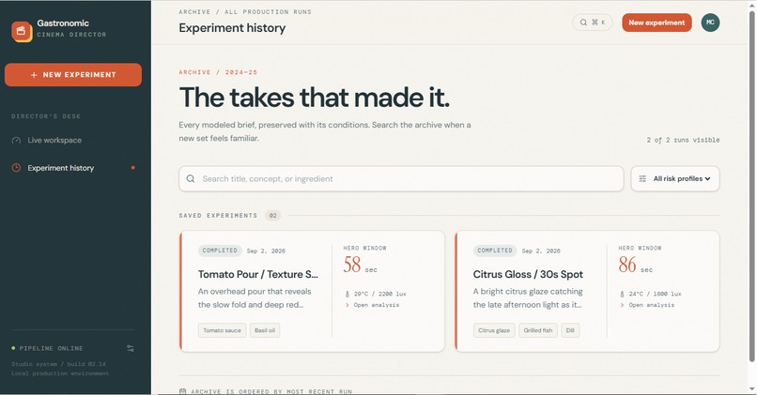
Task: Click the header New experiment button
Action: 657,23
